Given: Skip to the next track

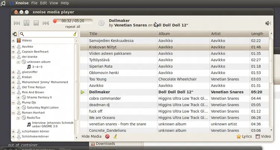Looking at the screenshot, I should coord(46,23).
